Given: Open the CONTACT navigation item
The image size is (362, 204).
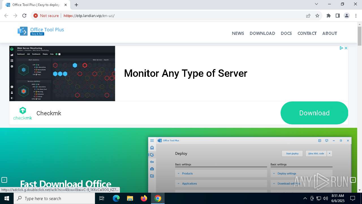Looking at the screenshot, I should pyautogui.click(x=307, y=33).
